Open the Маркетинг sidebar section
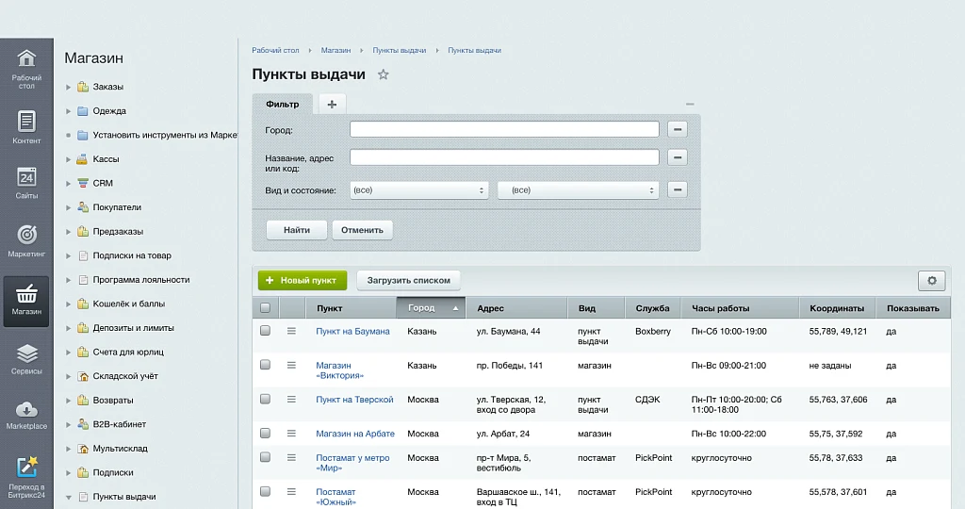The image size is (965, 509). 26,240
